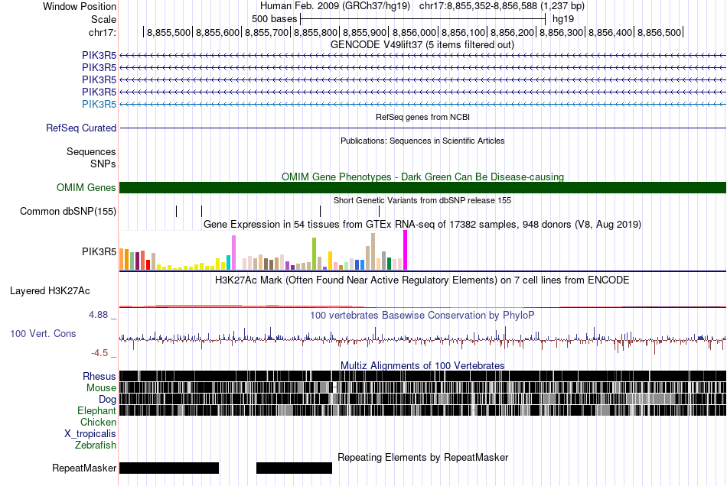Click the lime green GTEx expression bar
727x486 pixels.
coord(315,254)
